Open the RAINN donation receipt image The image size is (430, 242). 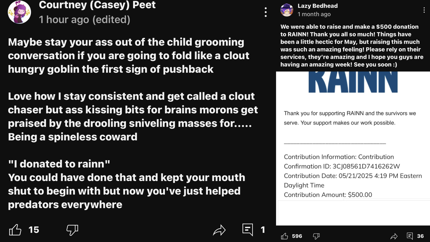coord(353,148)
